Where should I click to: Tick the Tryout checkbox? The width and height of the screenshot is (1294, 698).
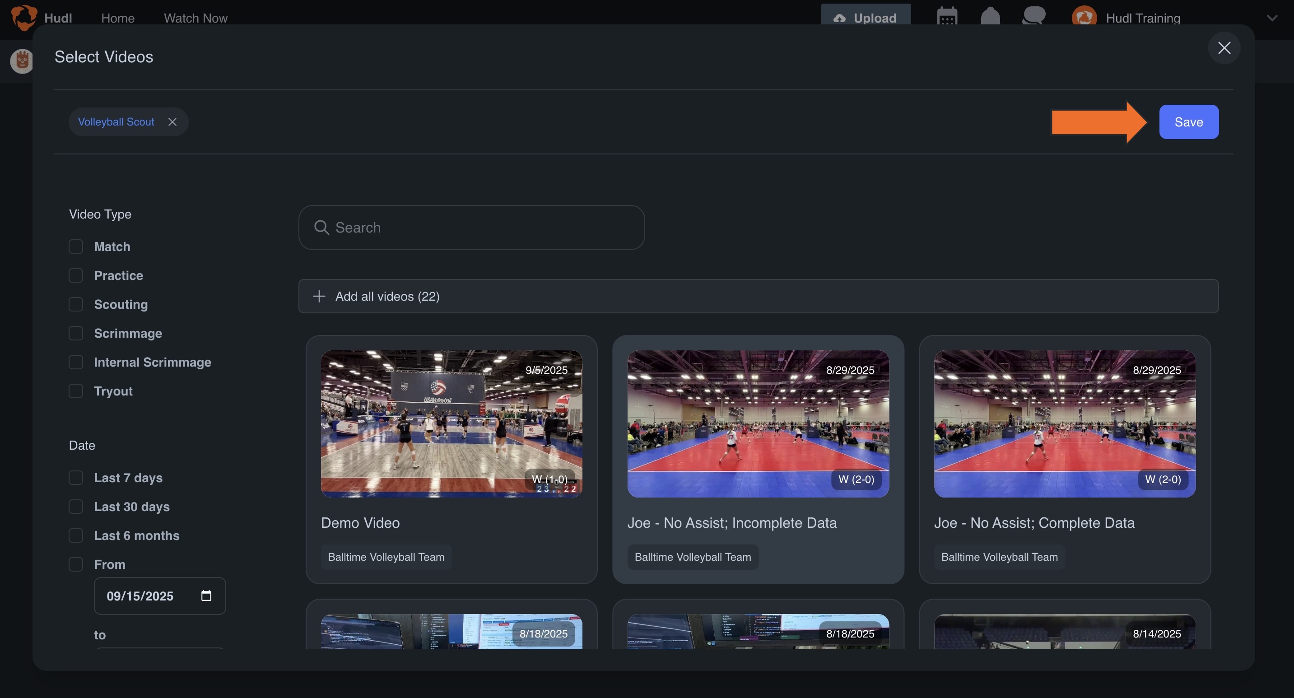[x=76, y=391]
